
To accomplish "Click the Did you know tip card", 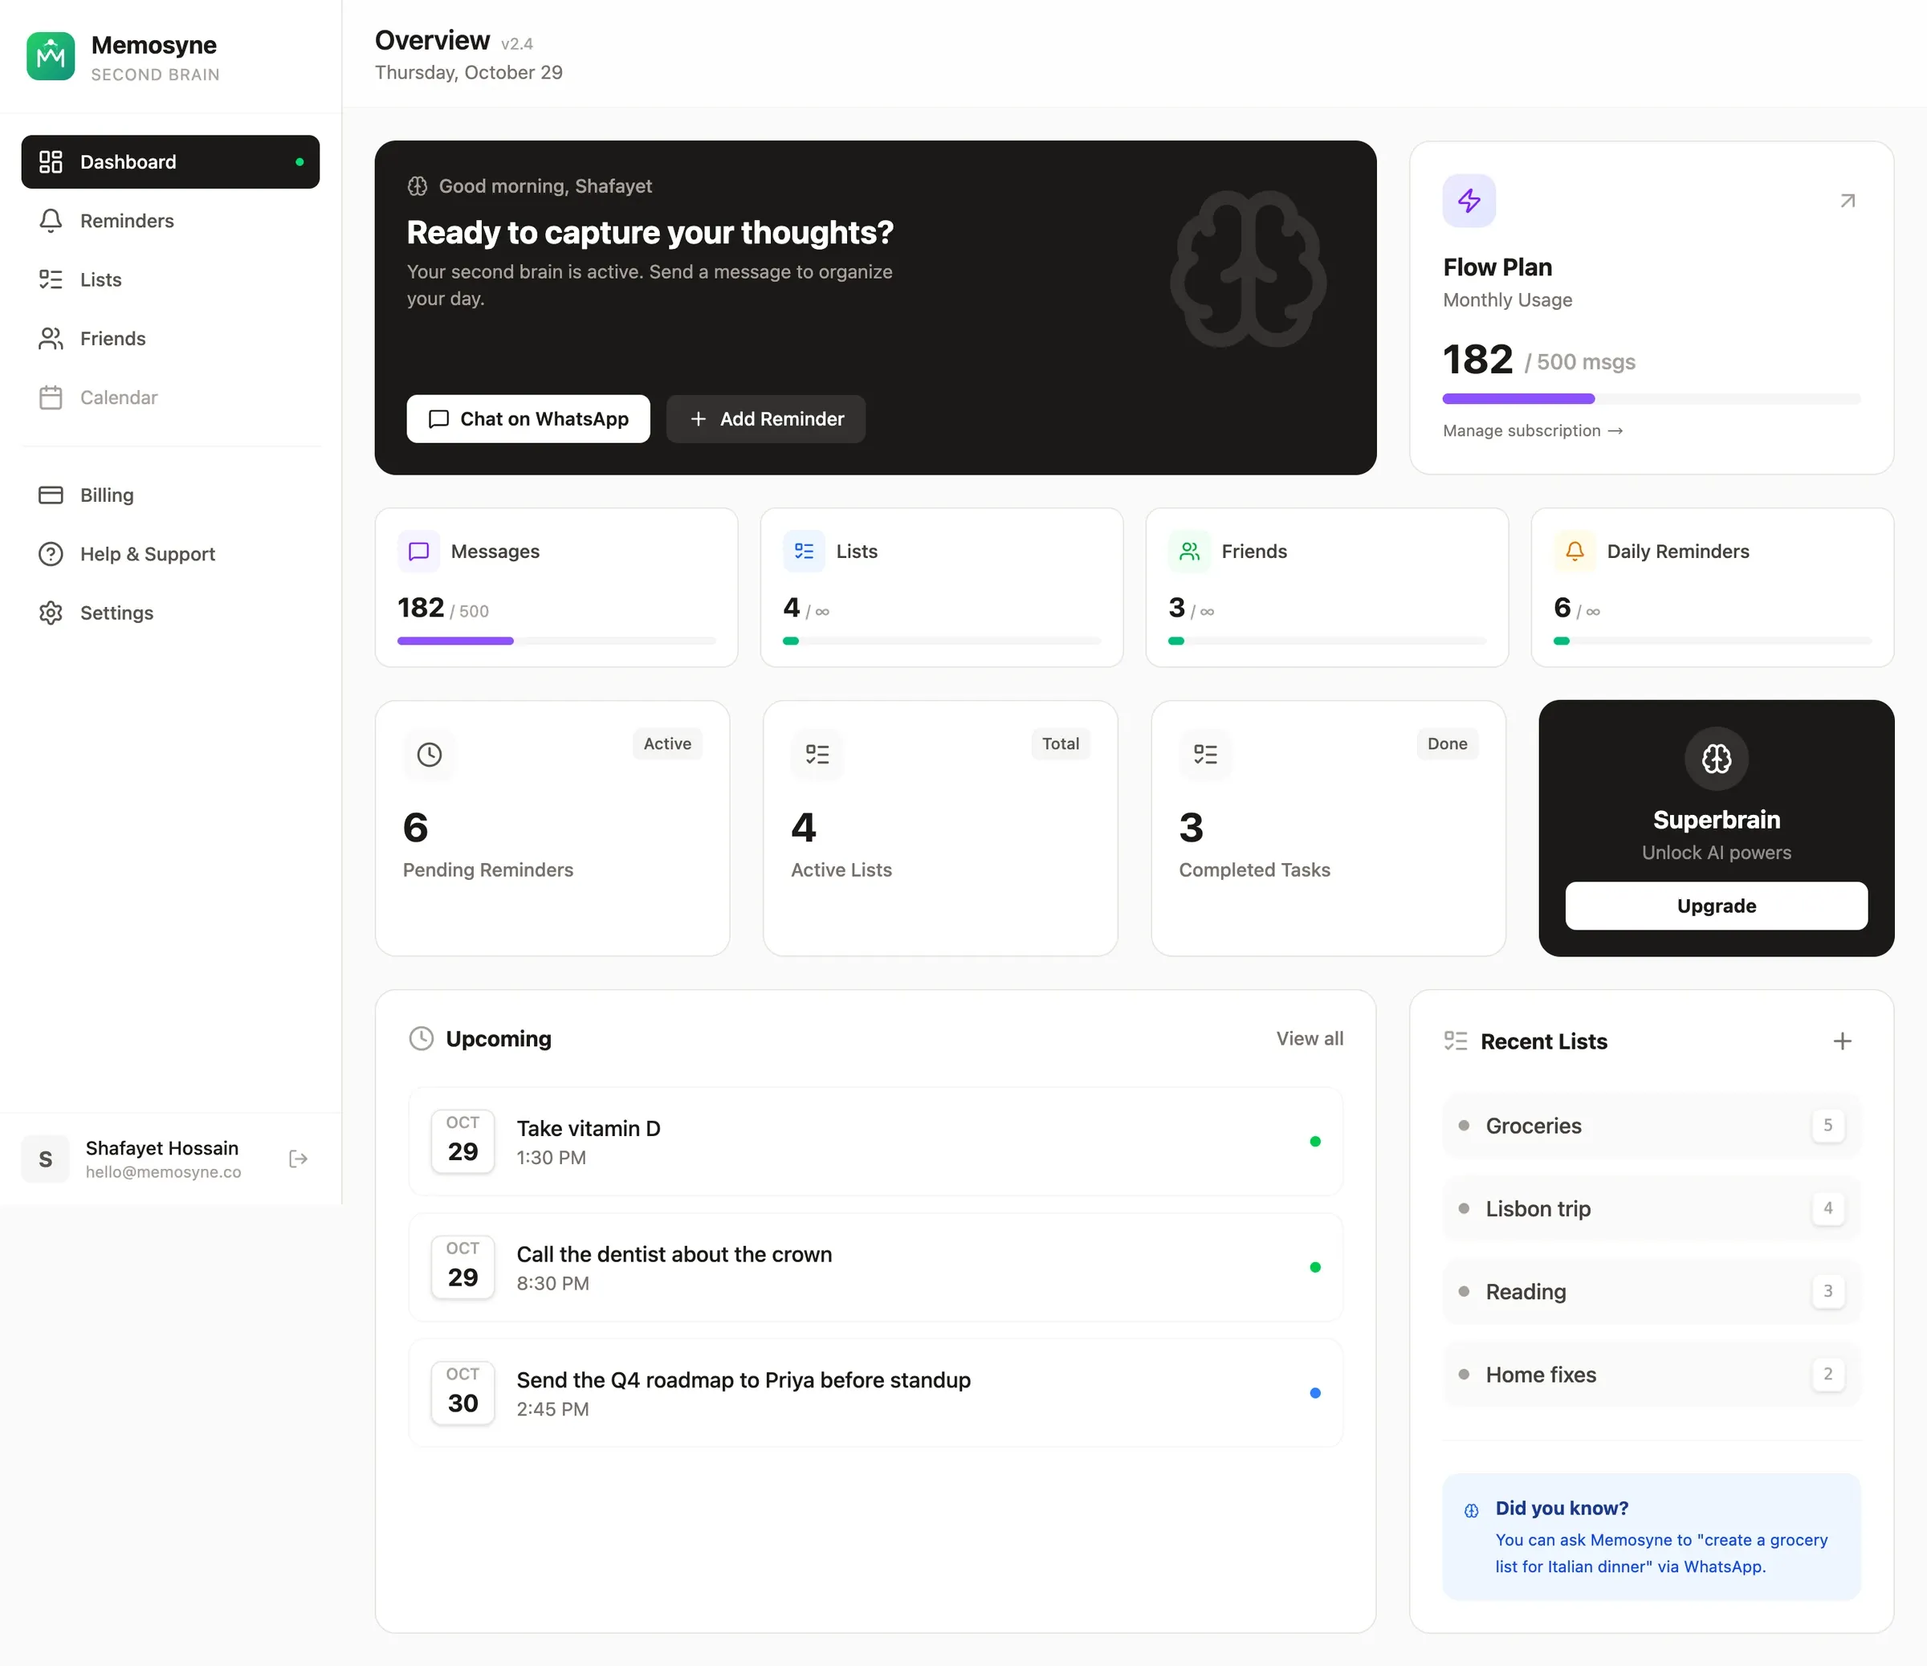I will 1651,1537.
